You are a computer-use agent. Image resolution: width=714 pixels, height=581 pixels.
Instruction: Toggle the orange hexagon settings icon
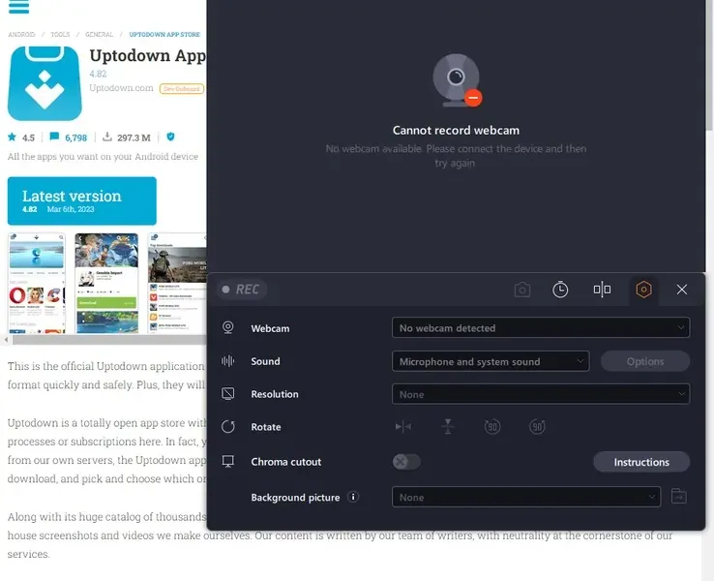[x=643, y=290]
